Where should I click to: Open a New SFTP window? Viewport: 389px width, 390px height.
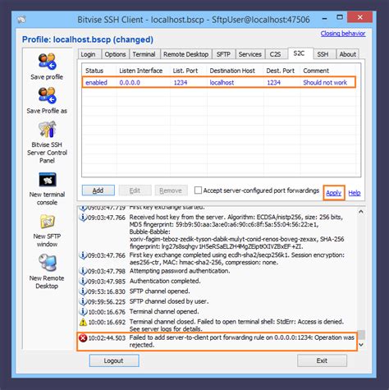[48, 222]
